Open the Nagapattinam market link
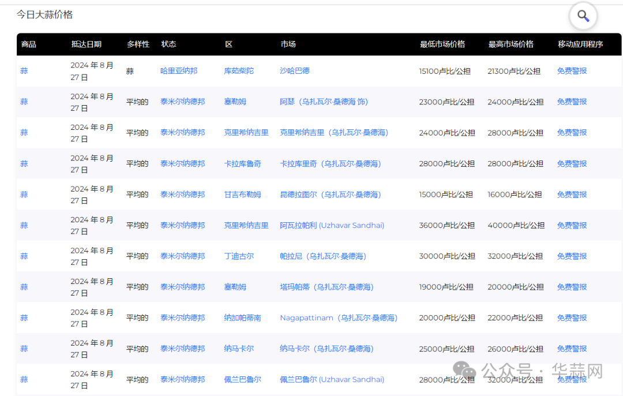623x396 pixels. (339, 318)
